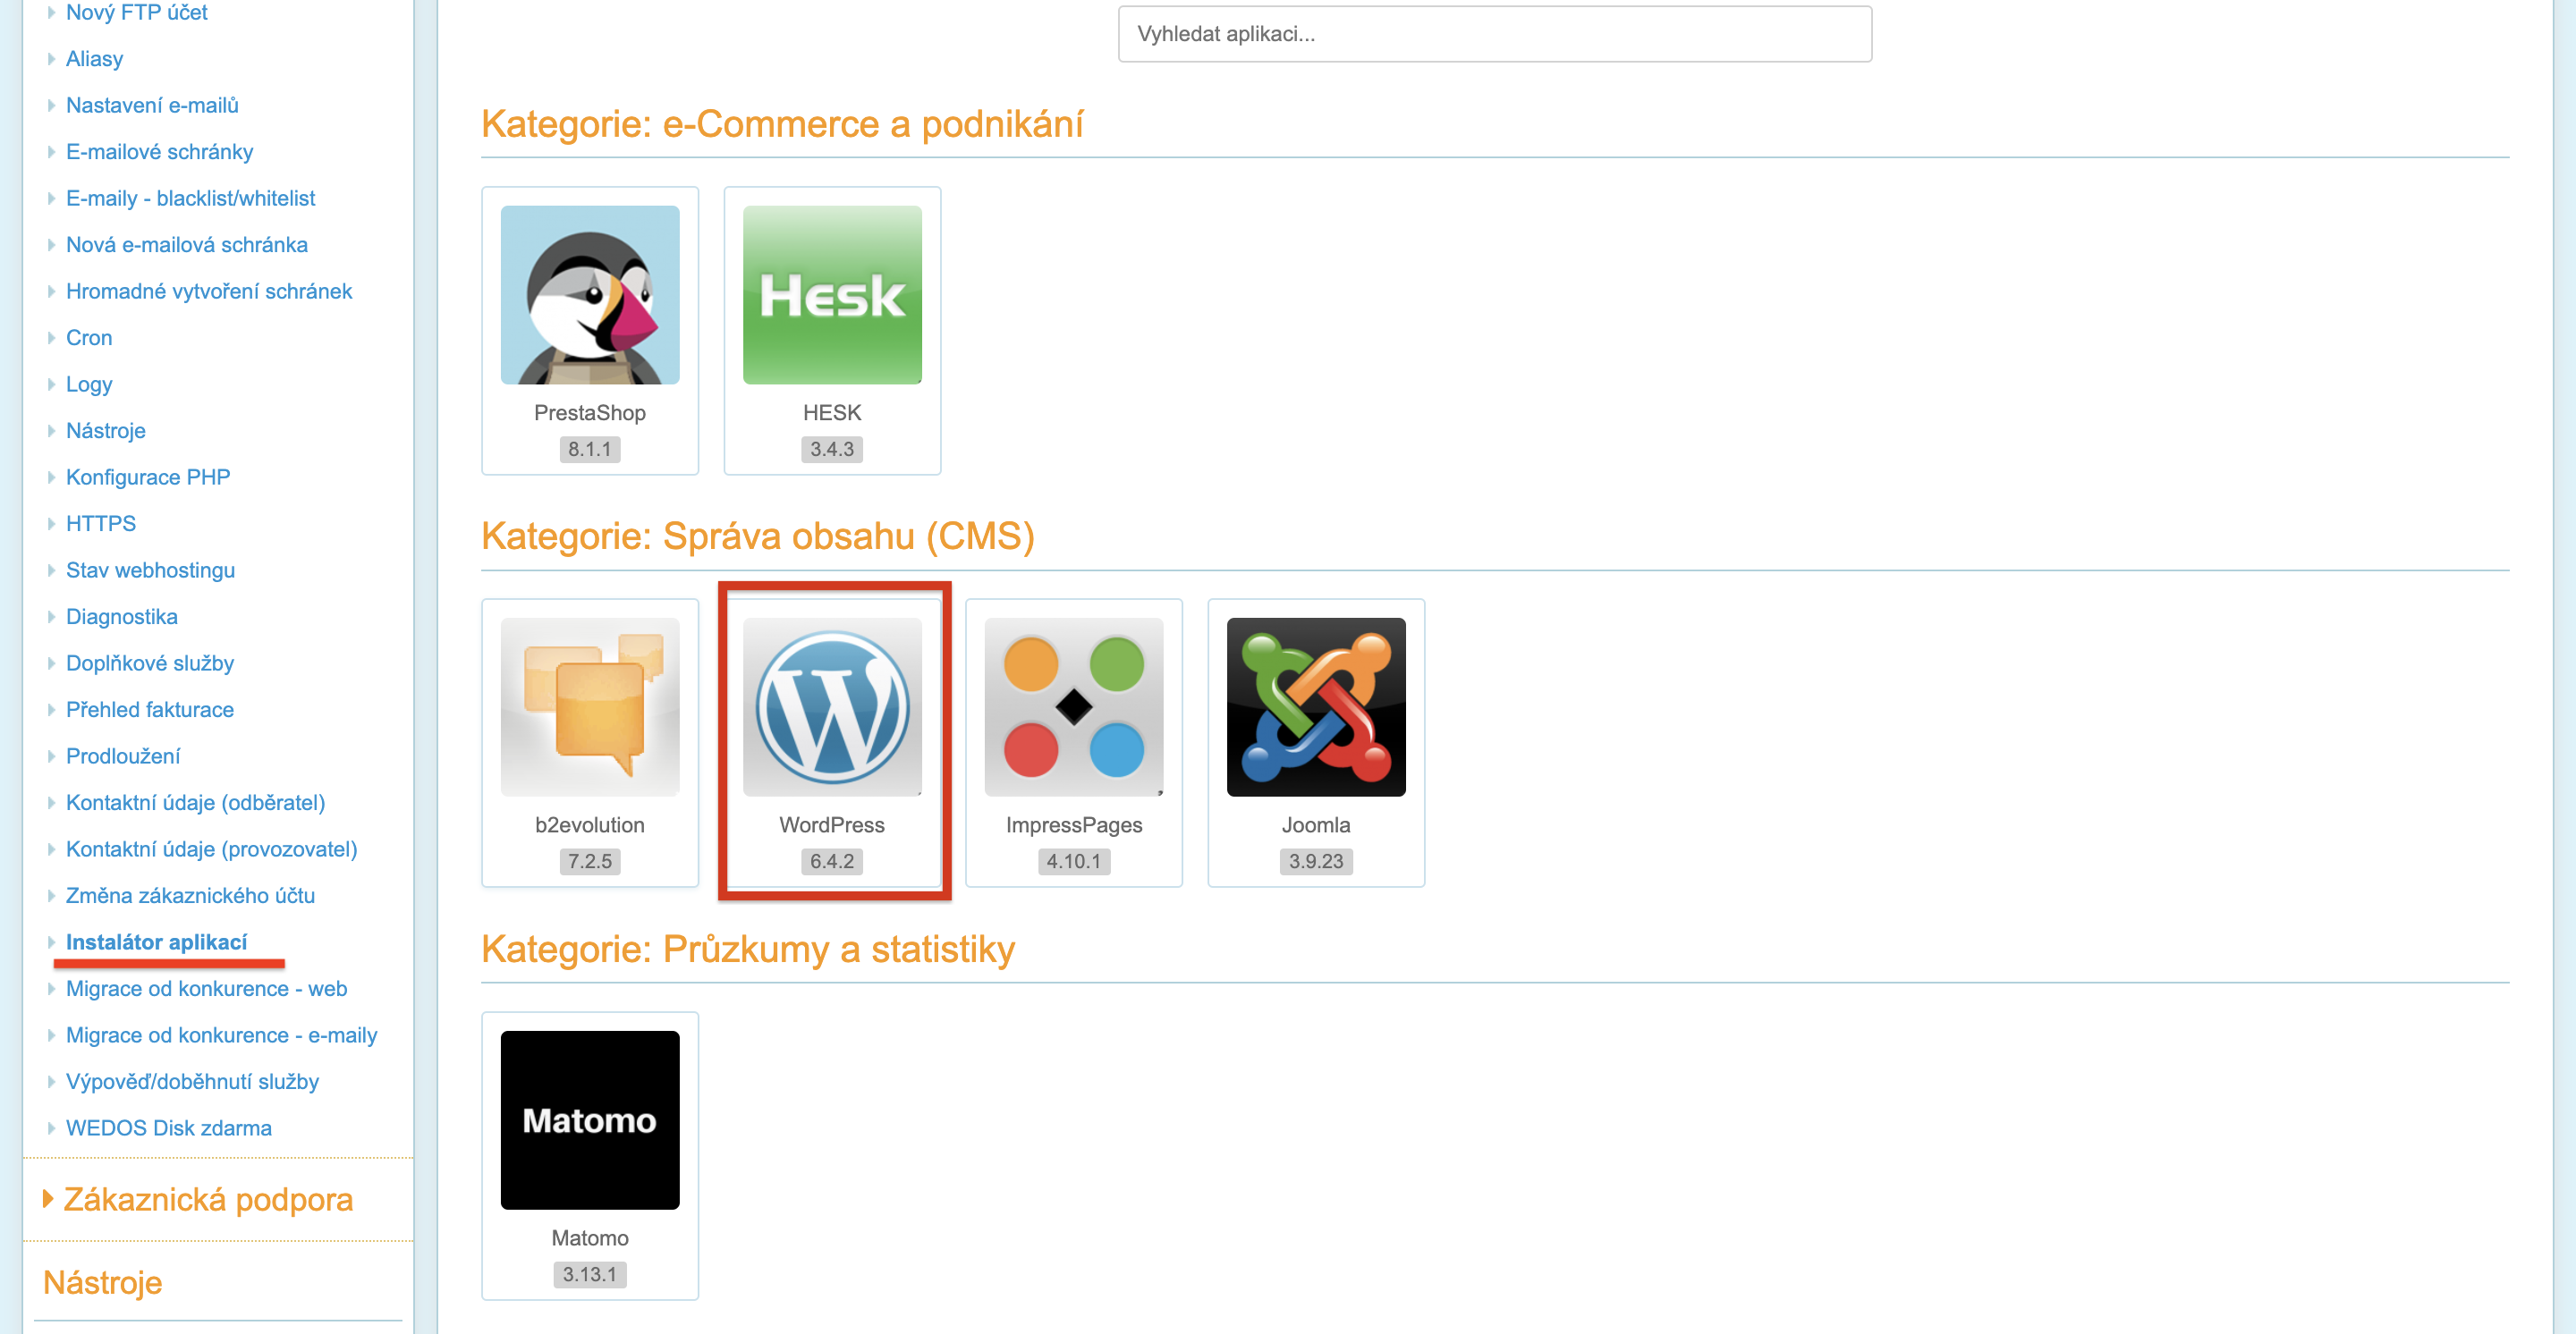
Task: Expand the Zákaznická podpora section
Action: [x=208, y=1199]
